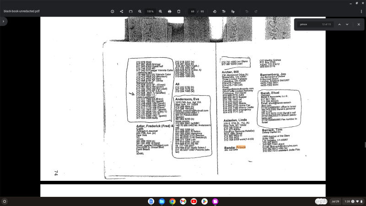Click the vertical scrollbar on the right

(x=365, y=145)
